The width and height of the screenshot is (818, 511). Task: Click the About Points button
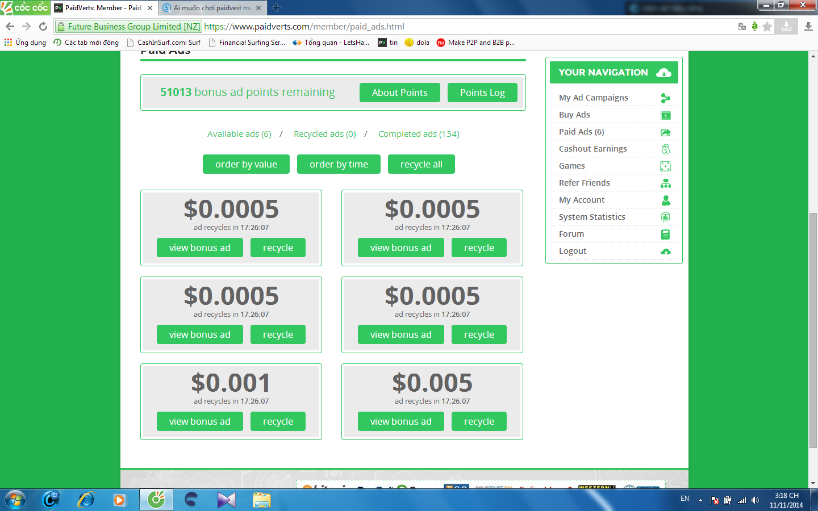click(x=400, y=93)
